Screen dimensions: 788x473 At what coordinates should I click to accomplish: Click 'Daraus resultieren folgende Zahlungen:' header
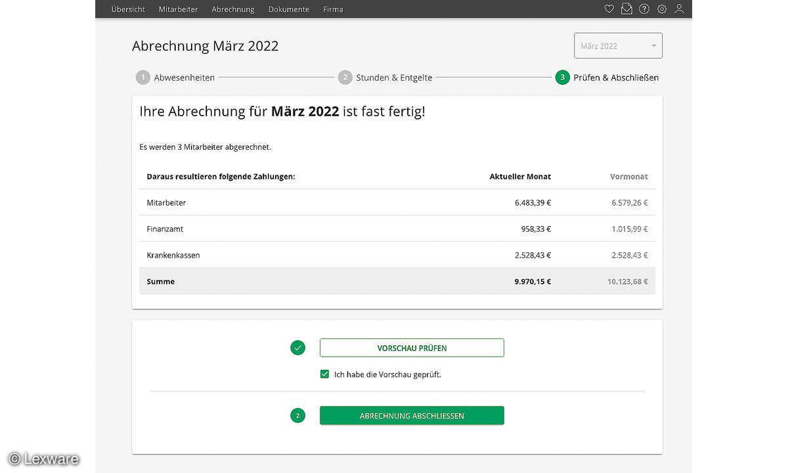221,176
